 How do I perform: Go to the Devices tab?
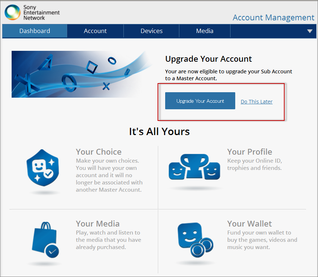151,31
